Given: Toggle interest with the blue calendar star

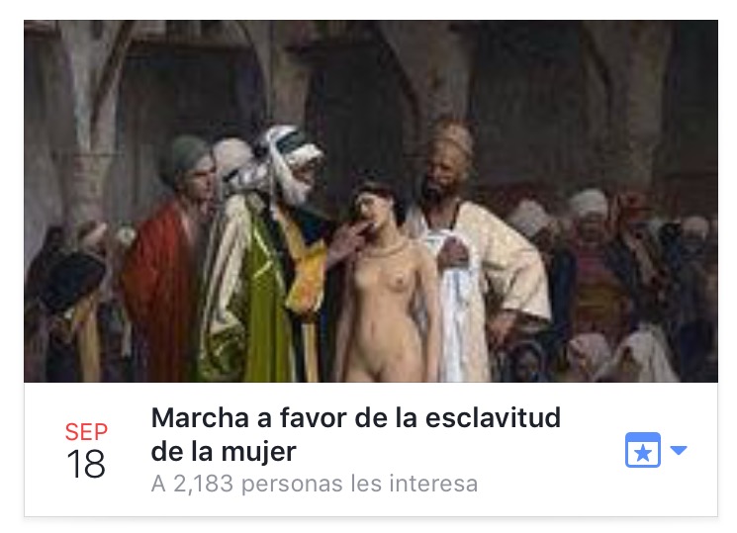Looking at the screenshot, I should click(x=642, y=450).
